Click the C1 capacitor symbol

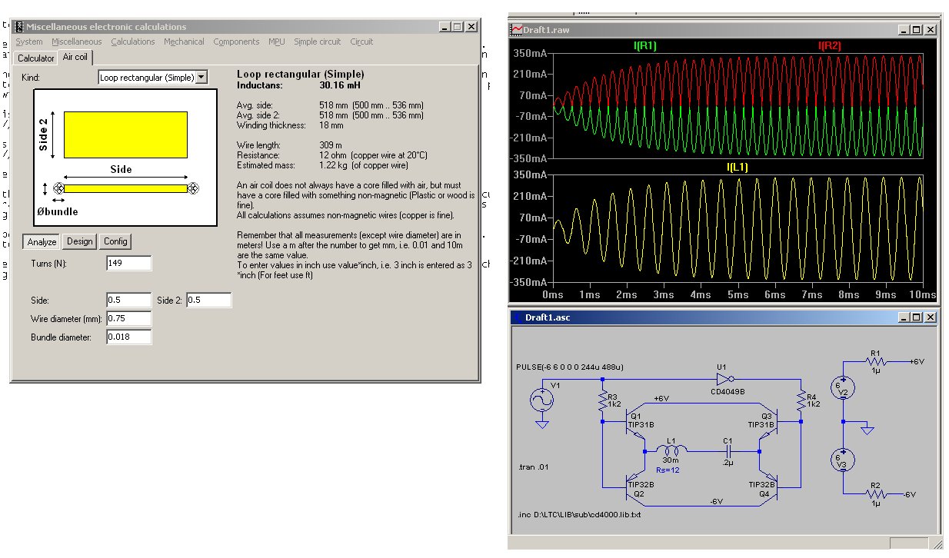tap(728, 450)
